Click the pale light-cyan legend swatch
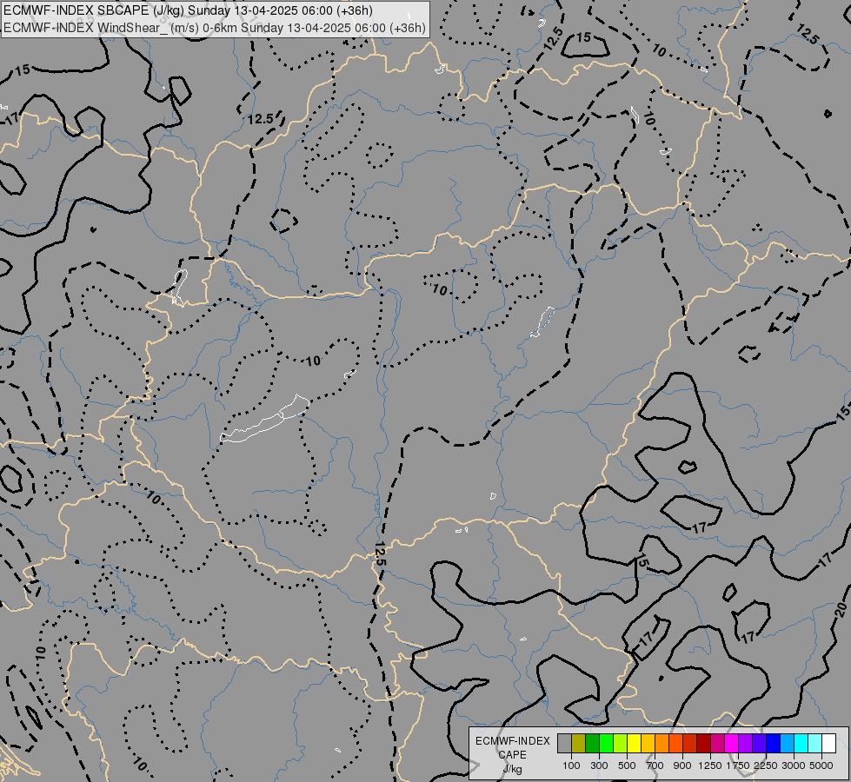Viewport: 851px width, 782px height. [x=814, y=744]
